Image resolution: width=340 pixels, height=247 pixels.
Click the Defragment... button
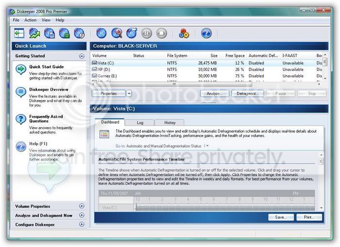(x=247, y=94)
